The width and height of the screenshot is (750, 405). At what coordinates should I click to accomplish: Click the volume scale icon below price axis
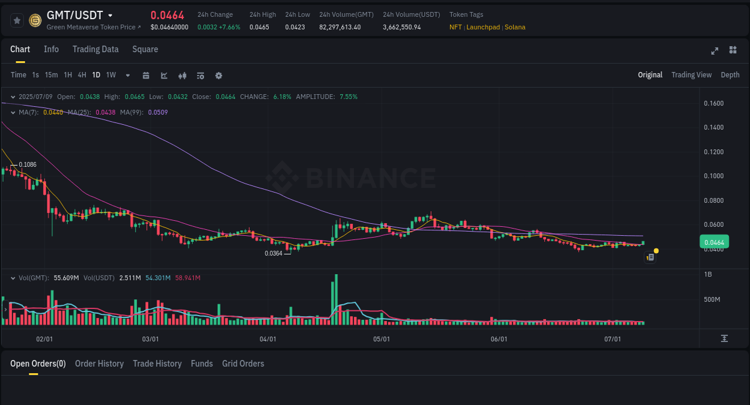pyautogui.click(x=725, y=338)
